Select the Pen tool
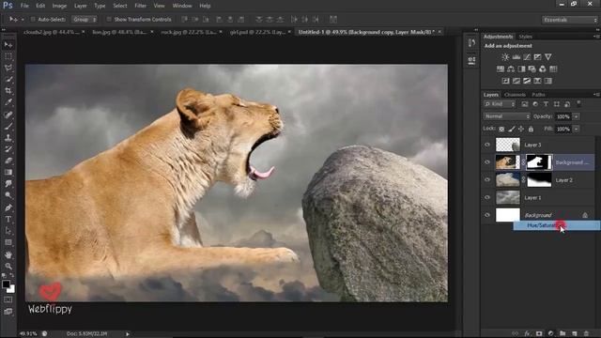Image resolution: width=601 pixels, height=338 pixels. click(x=8, y=207)
